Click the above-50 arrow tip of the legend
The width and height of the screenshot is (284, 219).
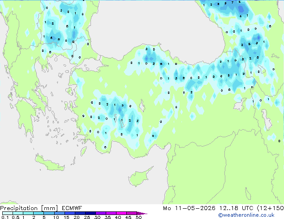(x=142, y=213)
